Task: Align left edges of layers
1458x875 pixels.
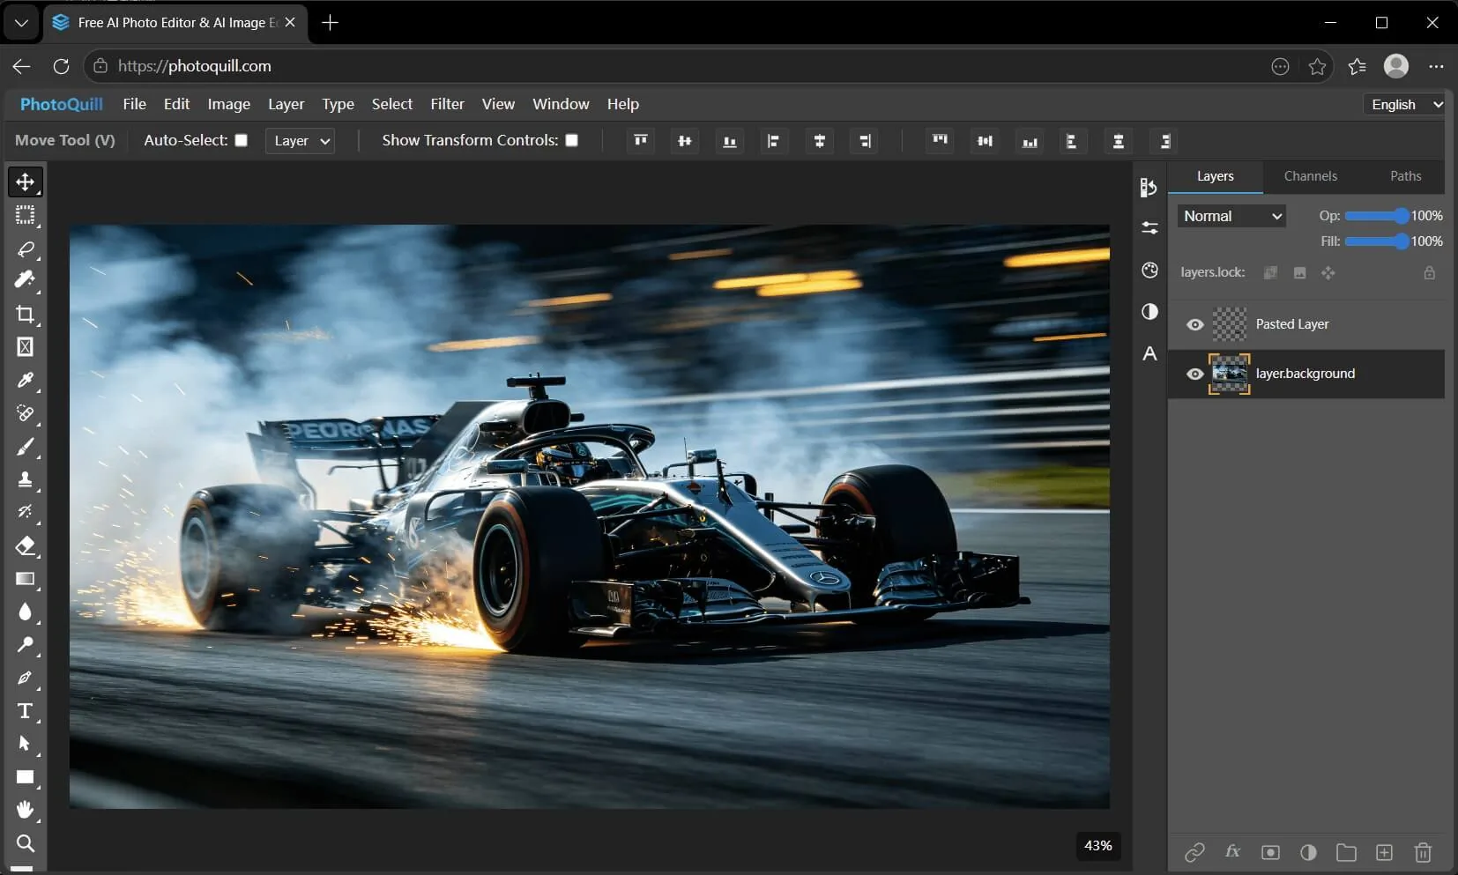Action: coord(774,141)
